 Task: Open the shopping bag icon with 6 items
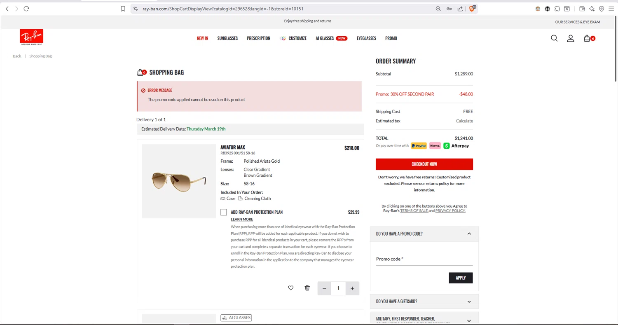click(589, 38)
